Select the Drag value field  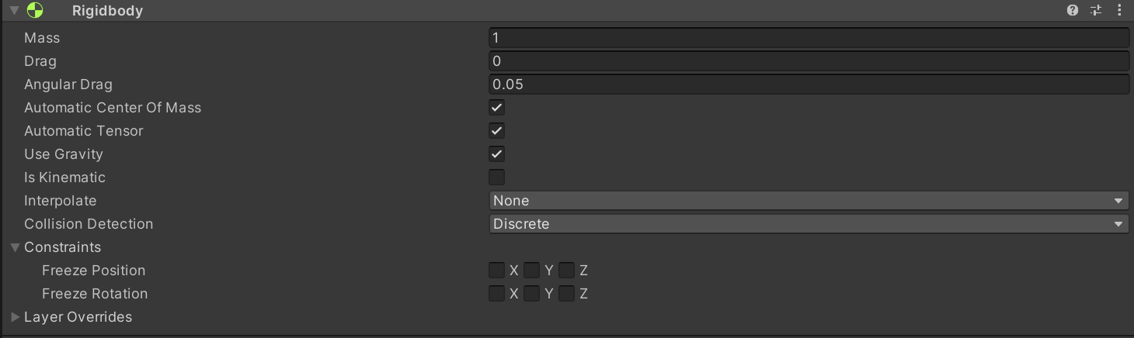click(x=809, y=61)
